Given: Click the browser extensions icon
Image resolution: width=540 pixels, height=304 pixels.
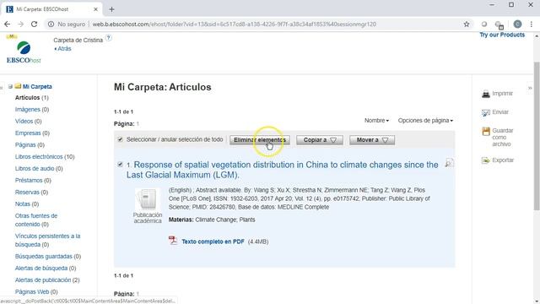Looking at the screenshot, I should pos(499,24).
